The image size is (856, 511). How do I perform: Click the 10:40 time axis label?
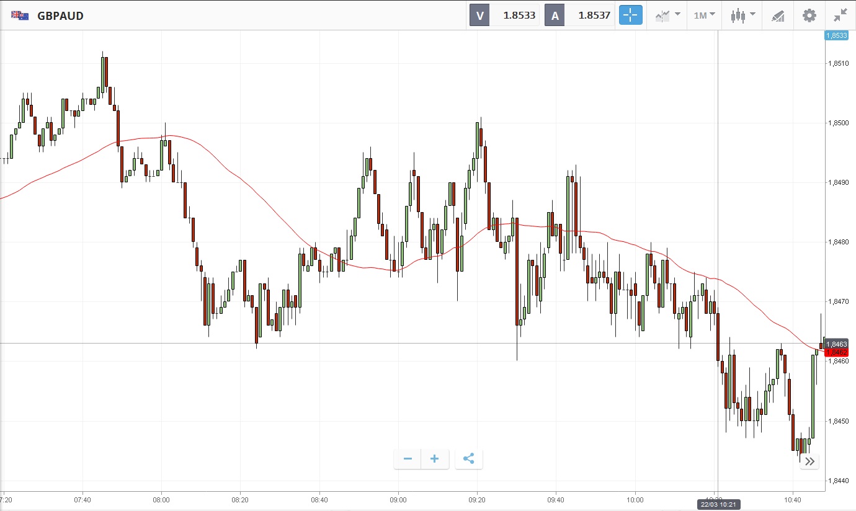[x=793, y=499]
